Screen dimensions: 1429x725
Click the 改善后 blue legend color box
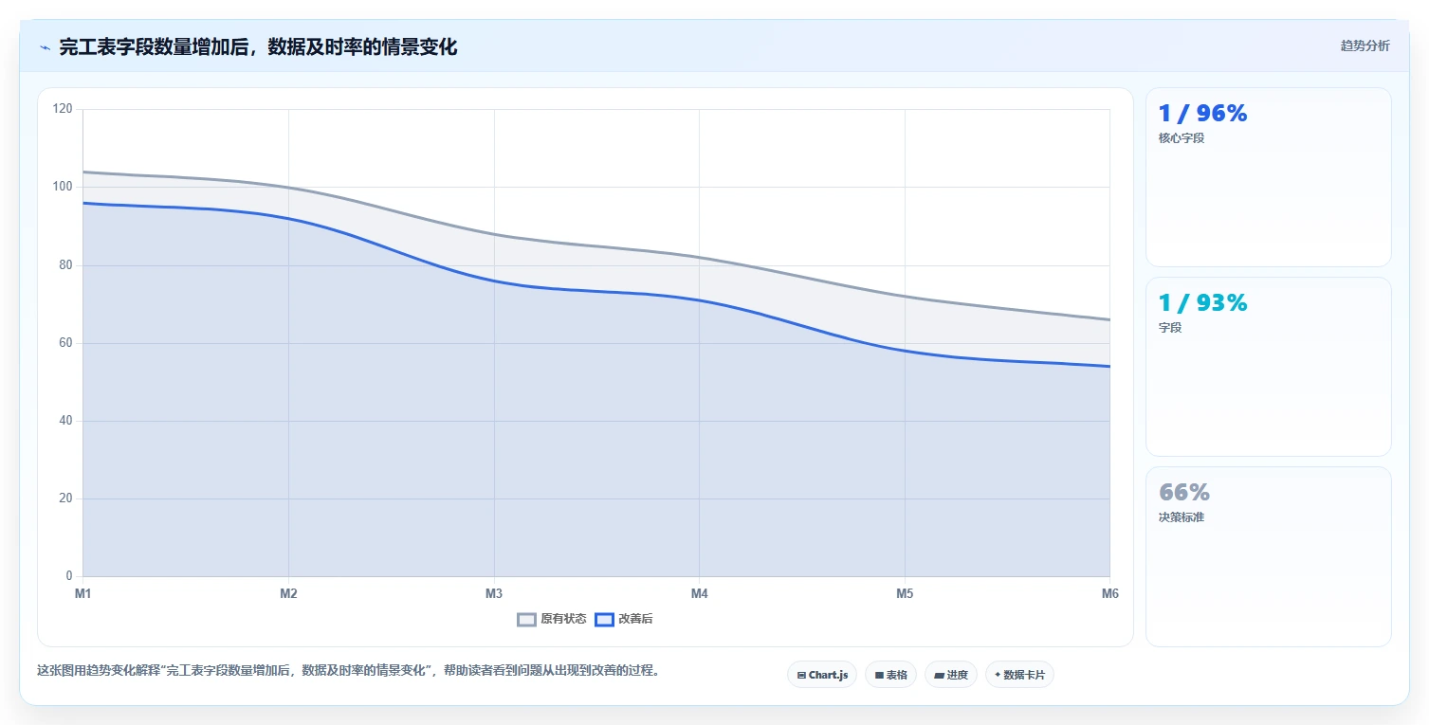click(x=604, y=620)
